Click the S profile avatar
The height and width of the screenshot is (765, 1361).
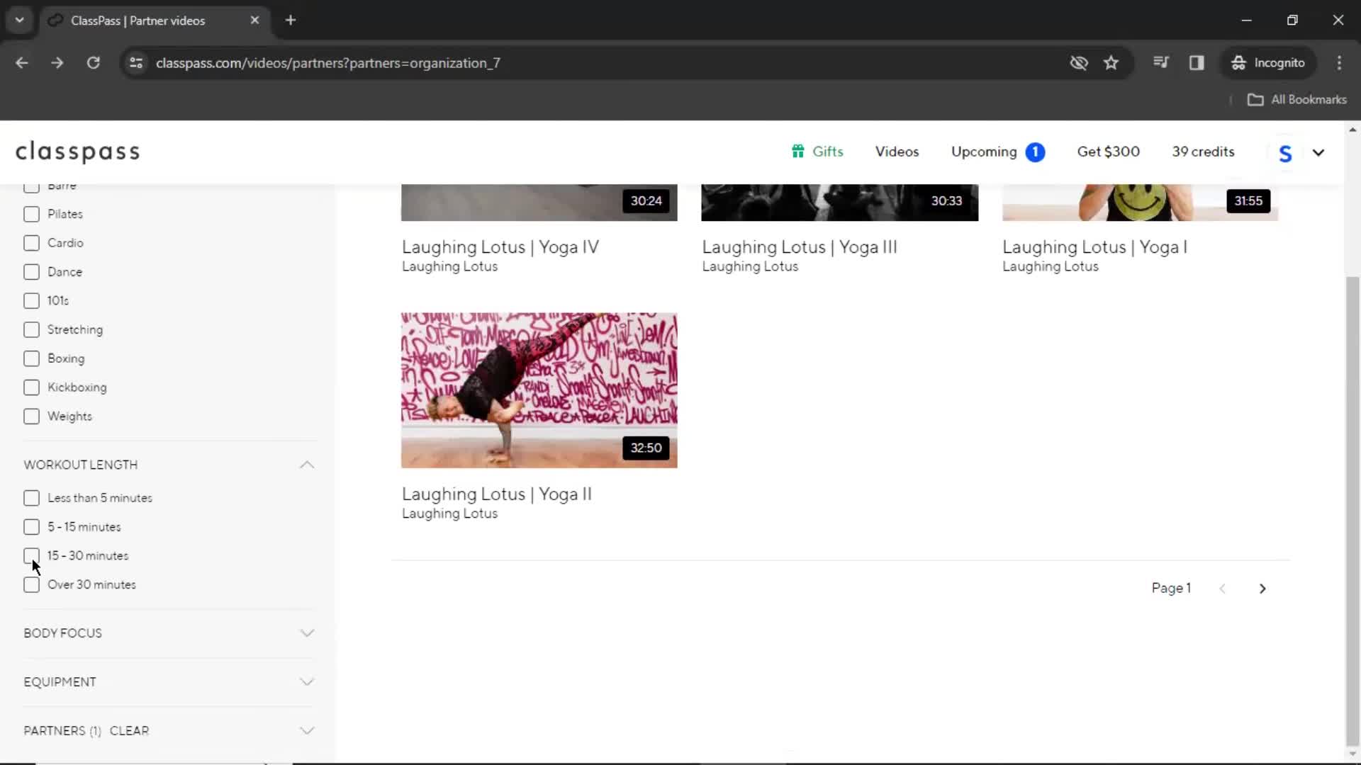pyautogui.click(x=1285, y=153)
